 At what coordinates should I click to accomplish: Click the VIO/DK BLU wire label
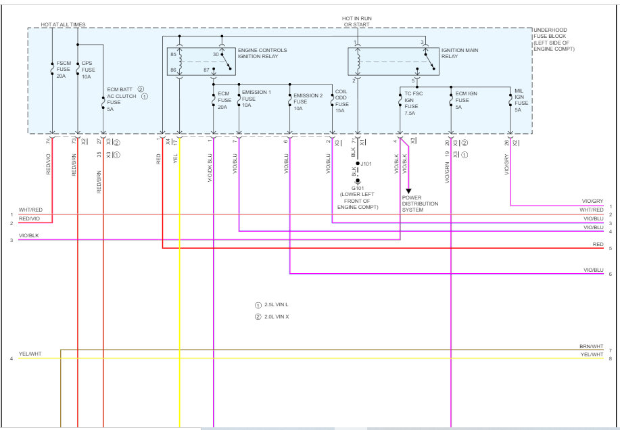pos(210,168)
